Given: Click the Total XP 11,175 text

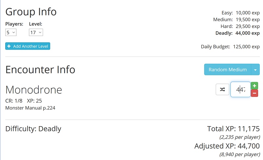Looking at the screenshot, I should (x=233, y=129).
